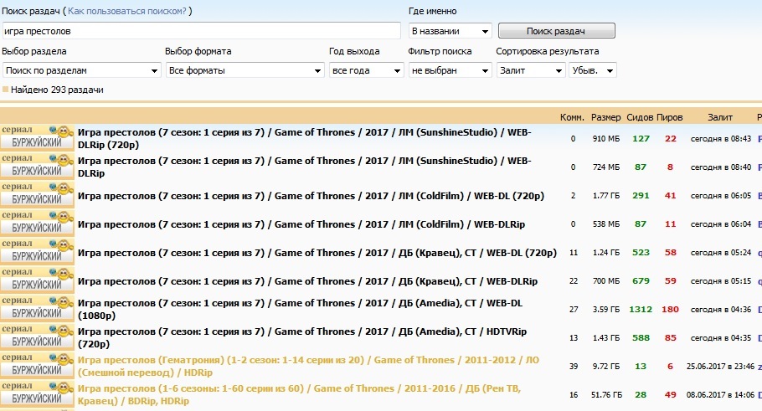This screenshot has width=762, height=411.
Task: Open SunshineStudio WEB-DLRip (720p) torrent title
Action: pos(304,138)
